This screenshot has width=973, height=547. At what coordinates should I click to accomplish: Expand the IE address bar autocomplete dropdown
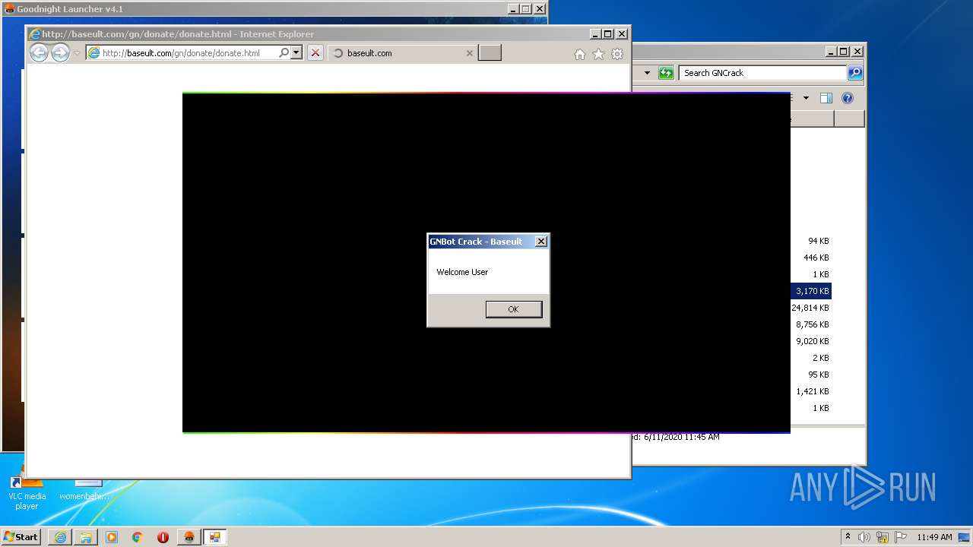[296, 53]
